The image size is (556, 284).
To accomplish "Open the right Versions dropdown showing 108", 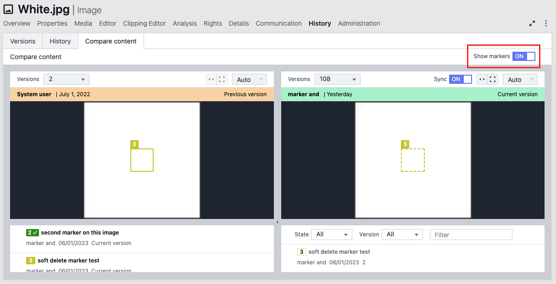I will [337, 79].
